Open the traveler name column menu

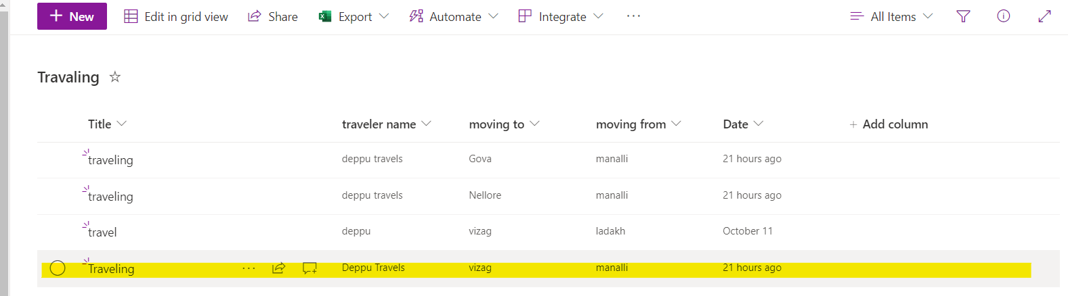pos(387,124)
